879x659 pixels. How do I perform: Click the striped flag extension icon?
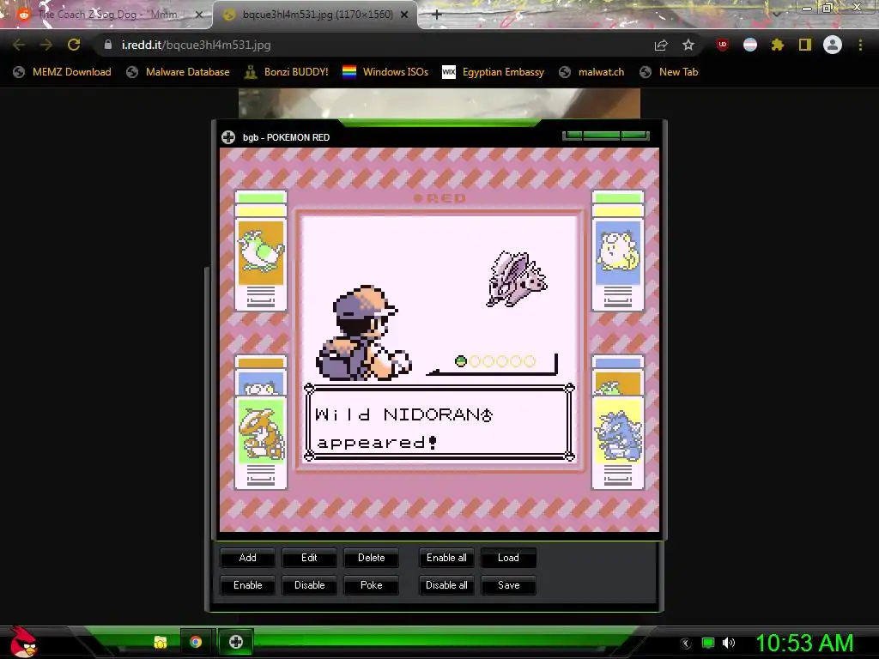(x=750, y=45)
